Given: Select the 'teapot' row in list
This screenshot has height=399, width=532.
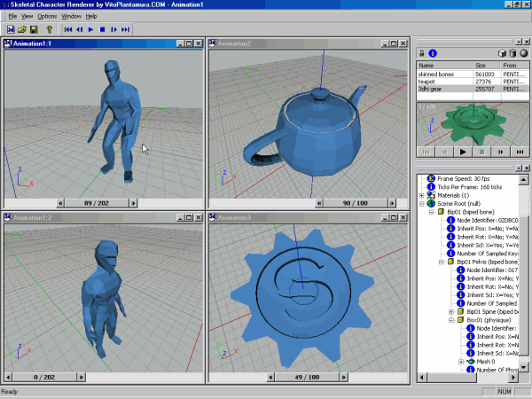Looking at the screenshot, I should coord(473,82).
